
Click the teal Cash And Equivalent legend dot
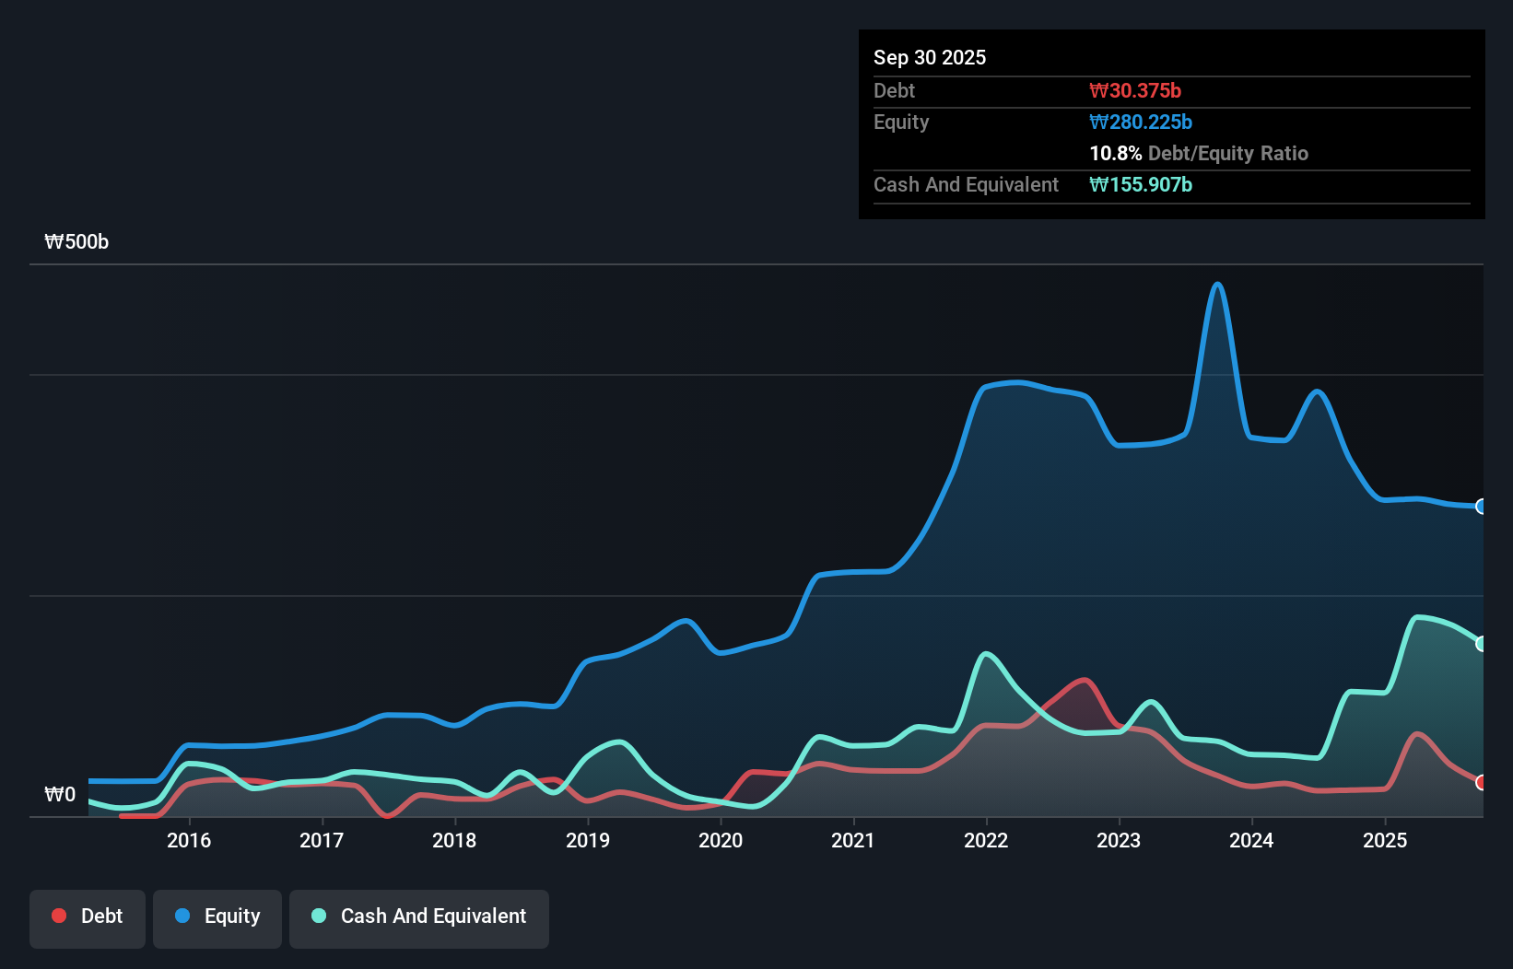click(319, 916)
